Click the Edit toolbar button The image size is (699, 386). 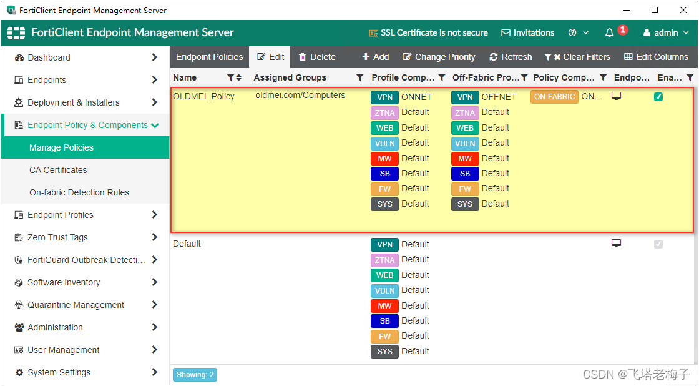tap(270, 57)
